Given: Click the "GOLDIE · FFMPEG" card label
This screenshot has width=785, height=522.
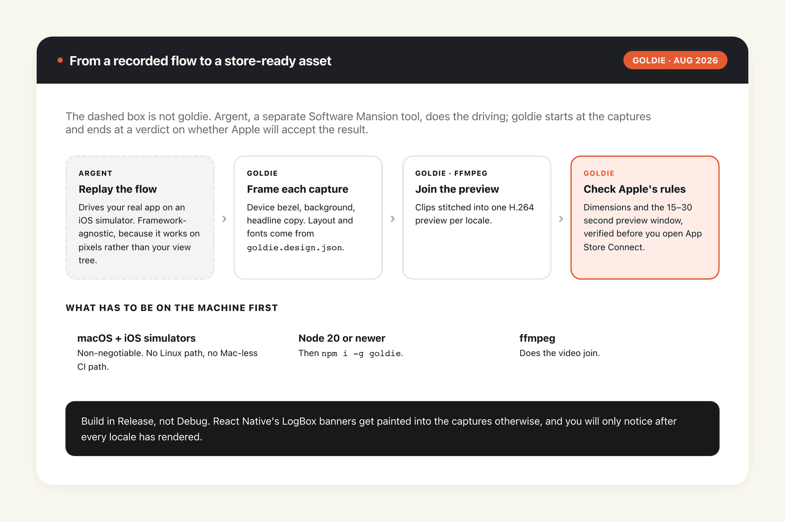Looking at the screenshot, I should click(x=451, y=173).
